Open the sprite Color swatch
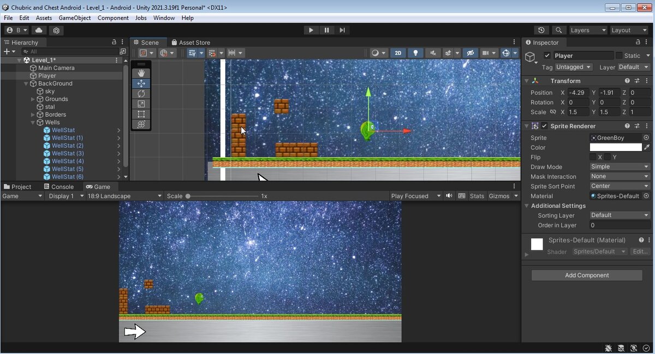Screen dimensions: 655x354 [x=616, y=147]
